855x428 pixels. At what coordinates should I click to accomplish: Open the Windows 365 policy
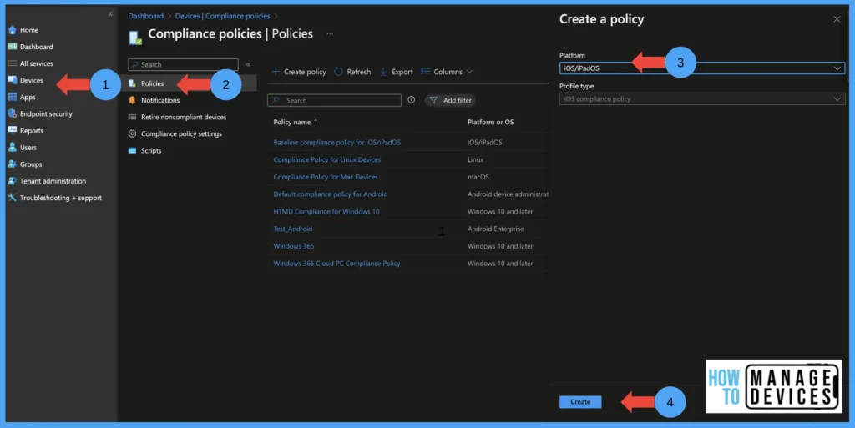pyautogui.click(x=293, y=246)
